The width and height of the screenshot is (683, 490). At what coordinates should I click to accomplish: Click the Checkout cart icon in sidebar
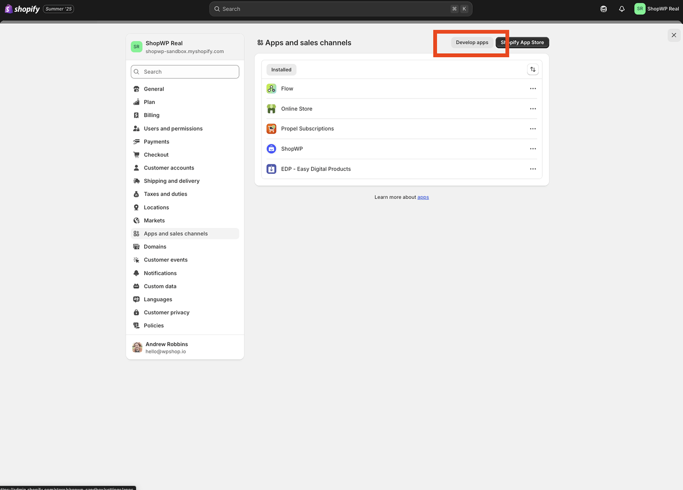point(136,155)
